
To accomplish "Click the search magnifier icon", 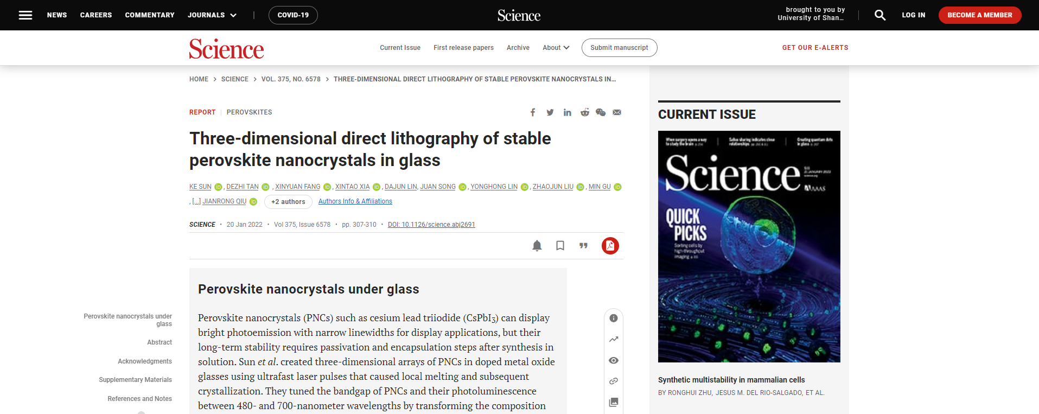I will [880, 15].
